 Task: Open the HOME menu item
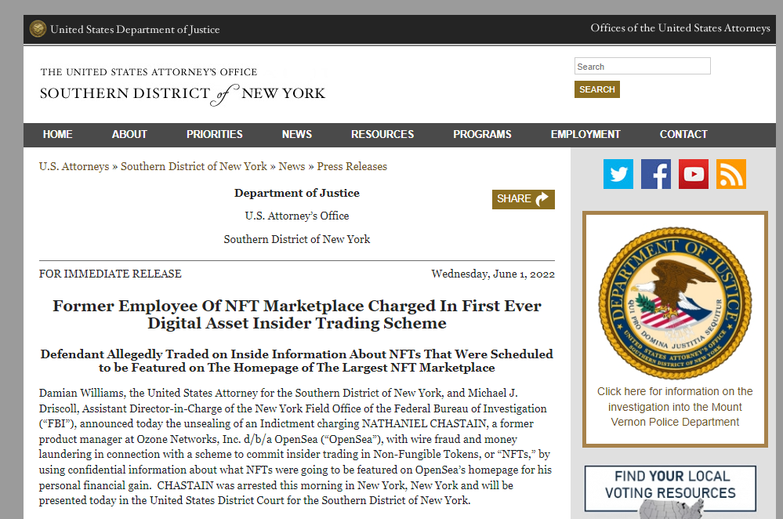57,134
